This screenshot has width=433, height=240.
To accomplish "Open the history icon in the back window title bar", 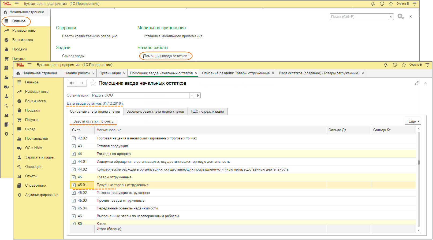I will pos(382,4).
